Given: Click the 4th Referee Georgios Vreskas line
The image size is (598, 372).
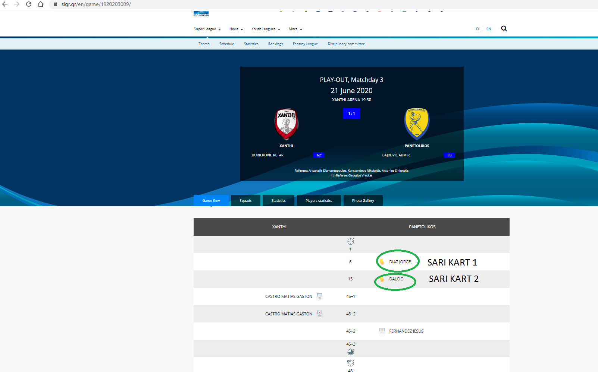Looking at the screenshot, I should point(351,175).
